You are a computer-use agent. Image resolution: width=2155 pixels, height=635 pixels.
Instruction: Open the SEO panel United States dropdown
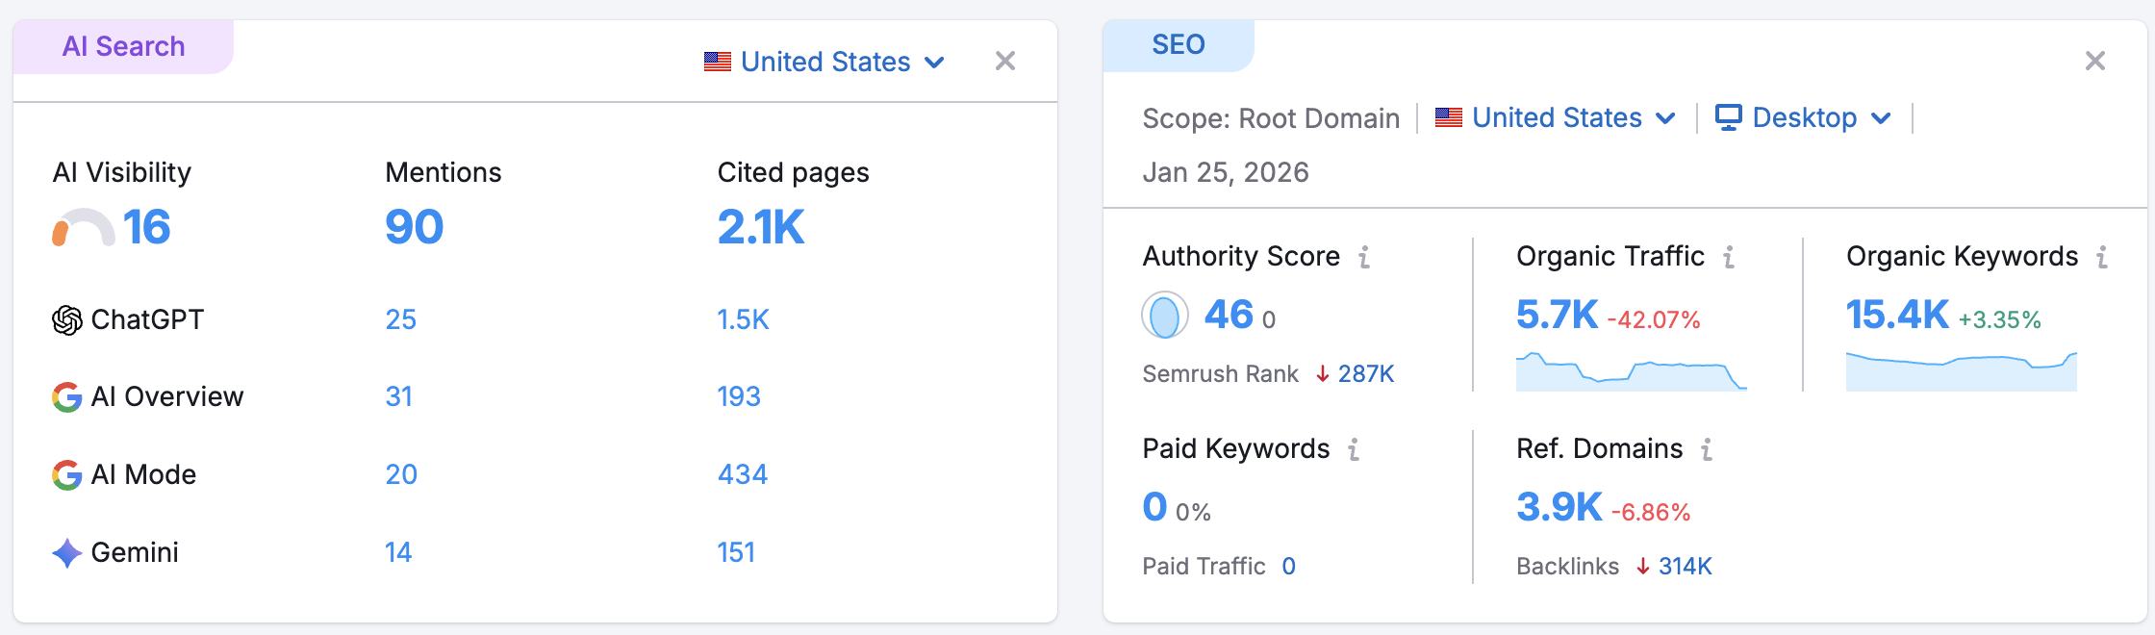[x=1556, y=118]
